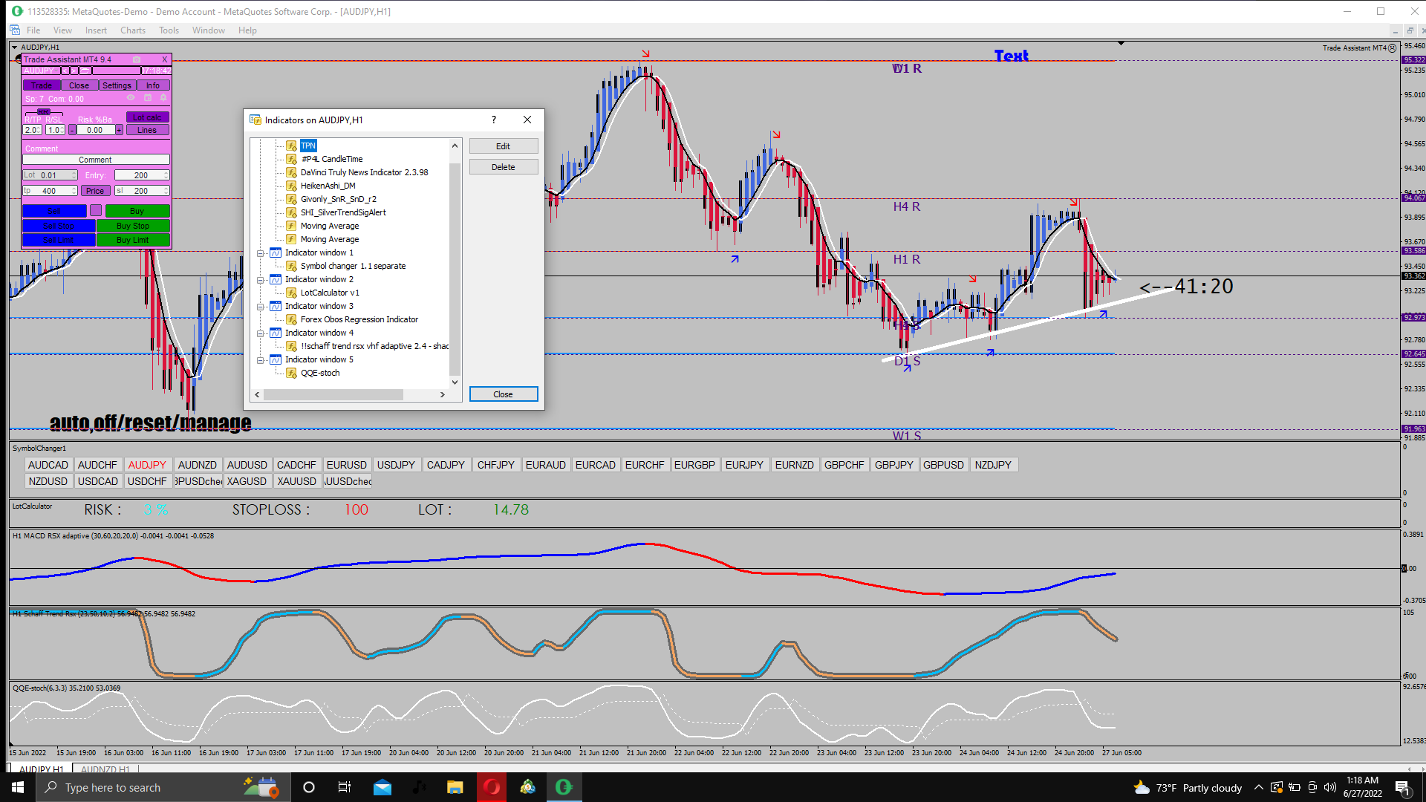Screen dimensions: 1426x802
Task: Switch chart to the EURUSD symbol button
Action: [x=346, y=465]
